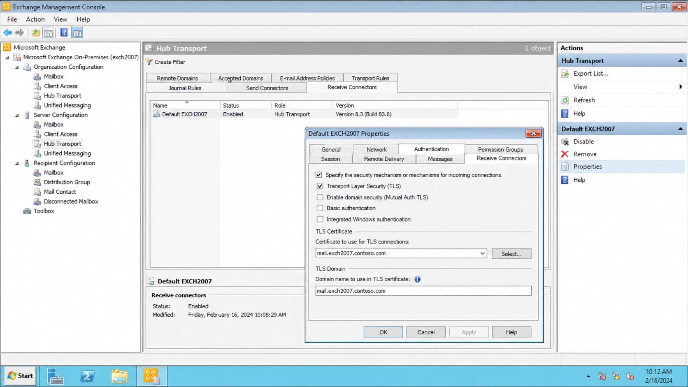Click the TLS domain name input field

423,291
